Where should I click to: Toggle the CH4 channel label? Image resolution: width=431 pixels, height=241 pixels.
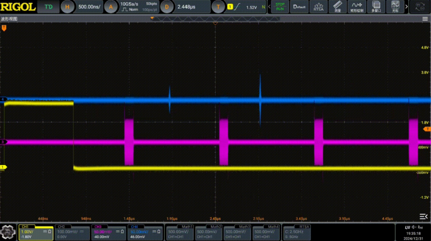pyautogui.click(x=134, y=227)
